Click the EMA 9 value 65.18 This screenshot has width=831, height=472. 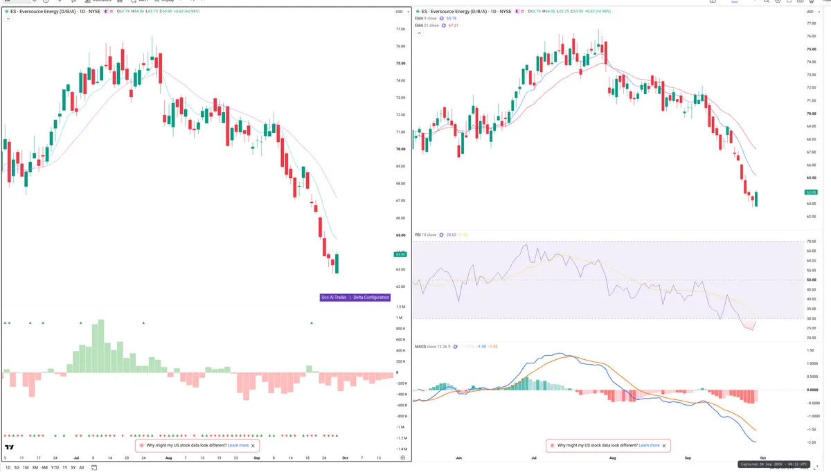click(452, 18)
